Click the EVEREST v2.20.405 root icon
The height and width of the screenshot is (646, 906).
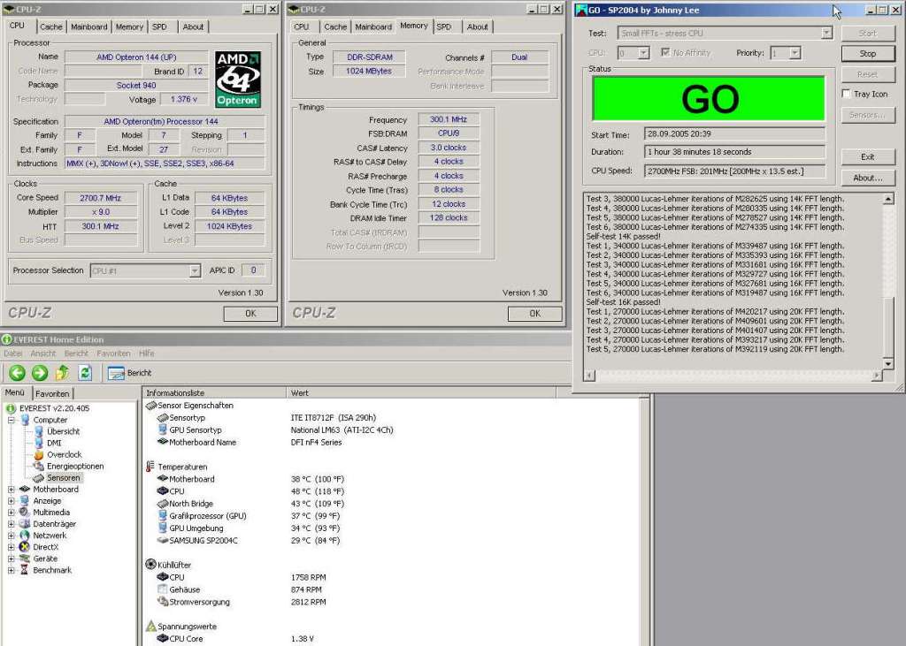(x=11, y=408)
